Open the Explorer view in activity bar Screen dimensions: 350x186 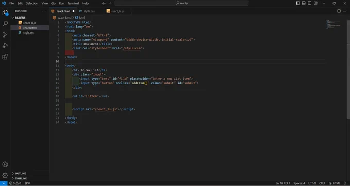tap(5, 13)
